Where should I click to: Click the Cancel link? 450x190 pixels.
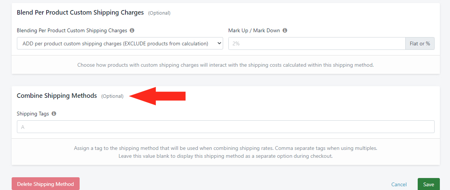pos(399,184)
